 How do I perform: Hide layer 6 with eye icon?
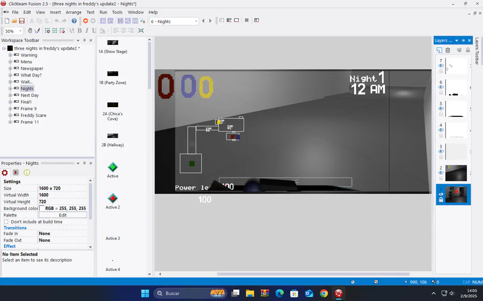(x=441, y=87)
